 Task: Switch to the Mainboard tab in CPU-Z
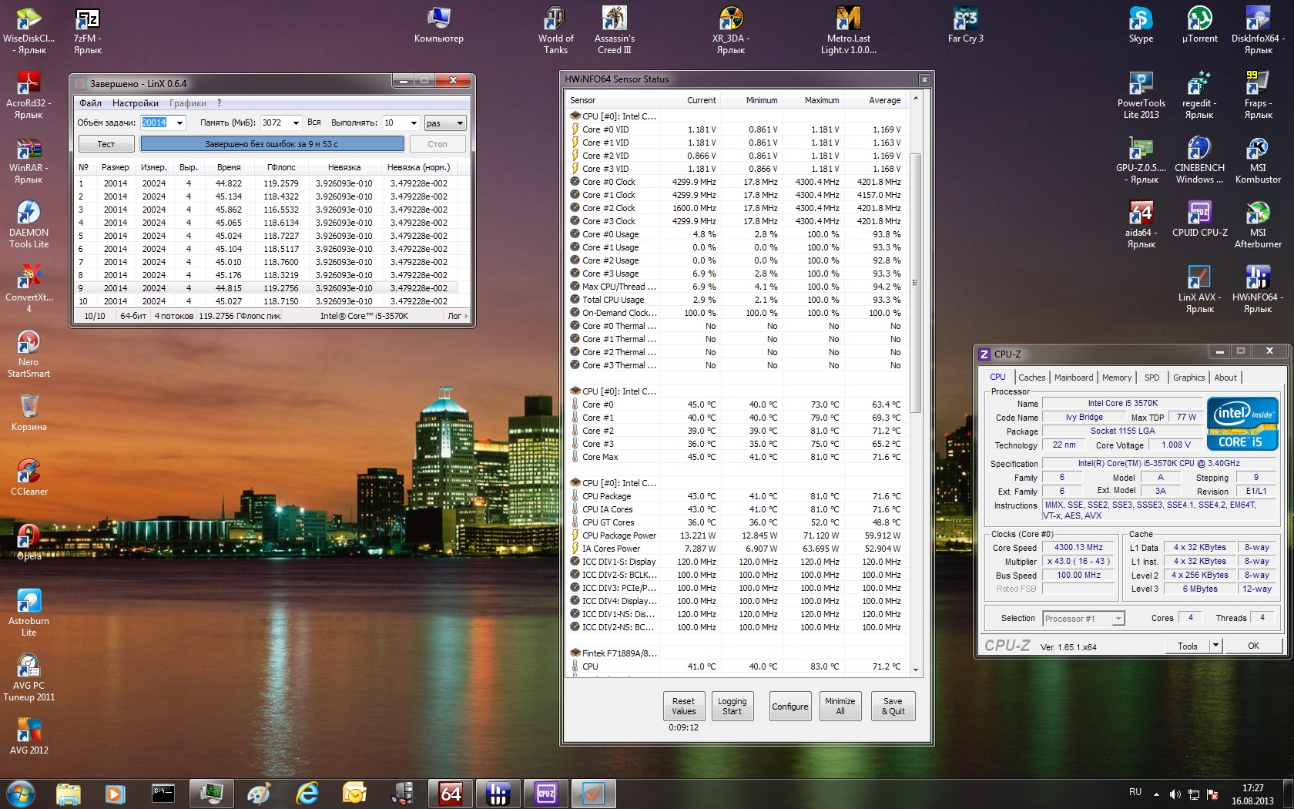tap(1074, 378)
